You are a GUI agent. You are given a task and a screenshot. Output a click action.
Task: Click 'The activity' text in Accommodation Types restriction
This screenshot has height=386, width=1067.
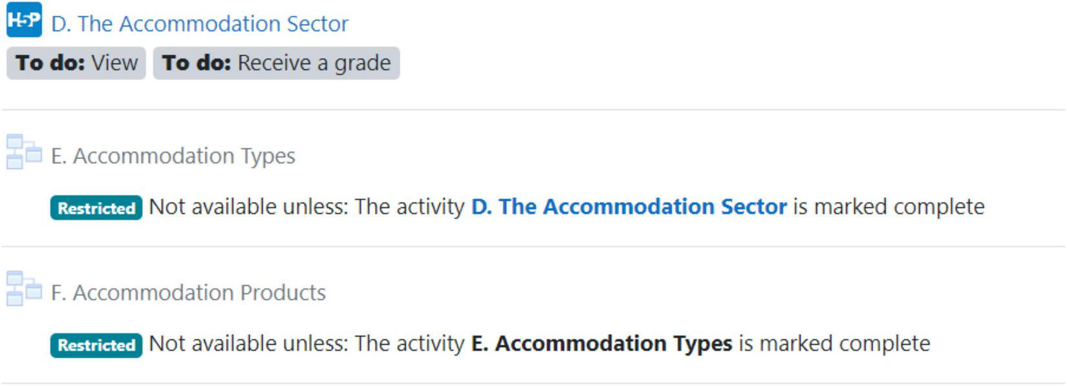coord(409,207)
